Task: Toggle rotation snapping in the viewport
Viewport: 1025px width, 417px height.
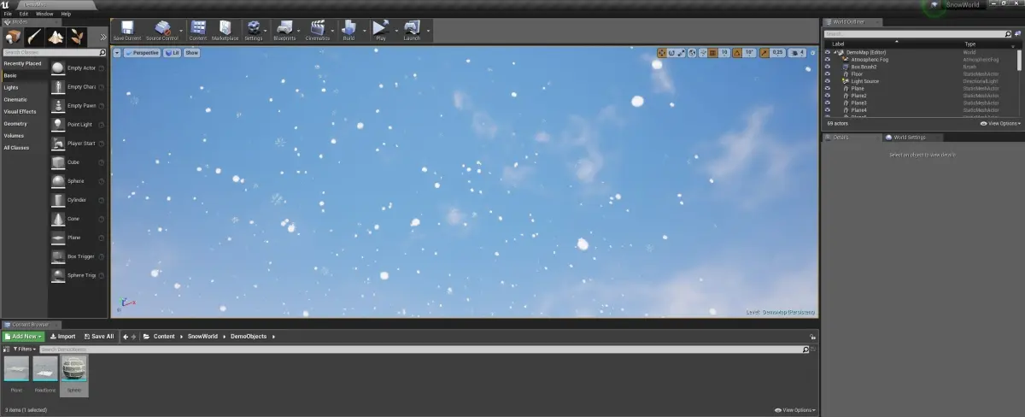Action: (738, 53)
